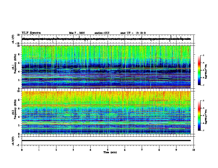Click the "-3" top value of ch.1 color bar
Screen dimensions: 218x168
tap(203, 55)
